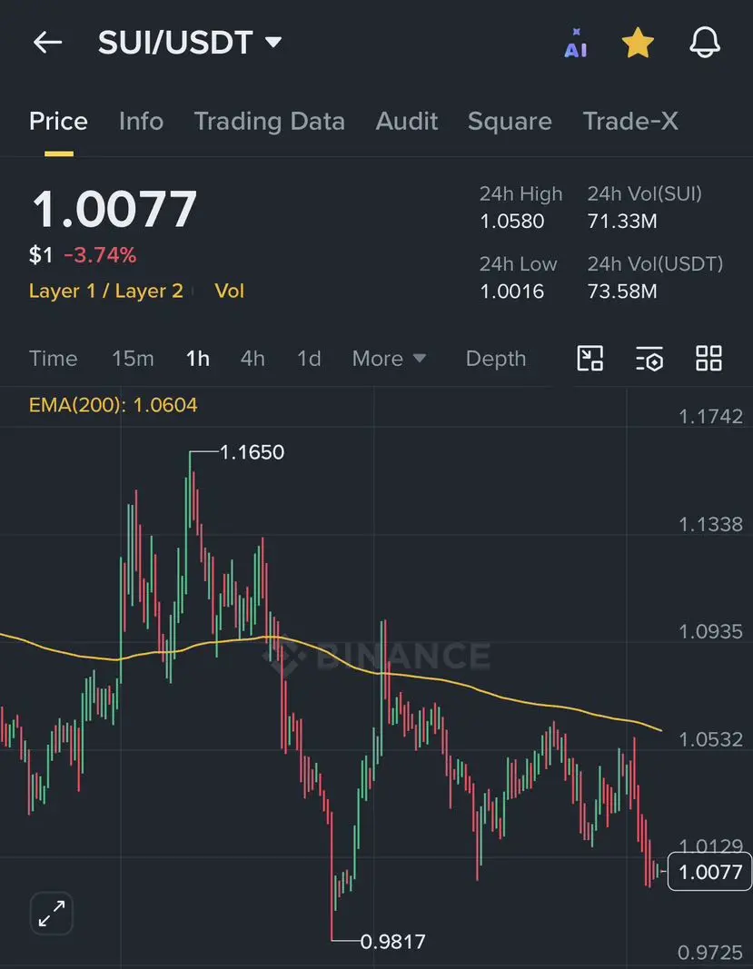The image size is (753, 969).
Task: Open the AI analysis icon
Action: pyautogui.click(x=576, y=44)
